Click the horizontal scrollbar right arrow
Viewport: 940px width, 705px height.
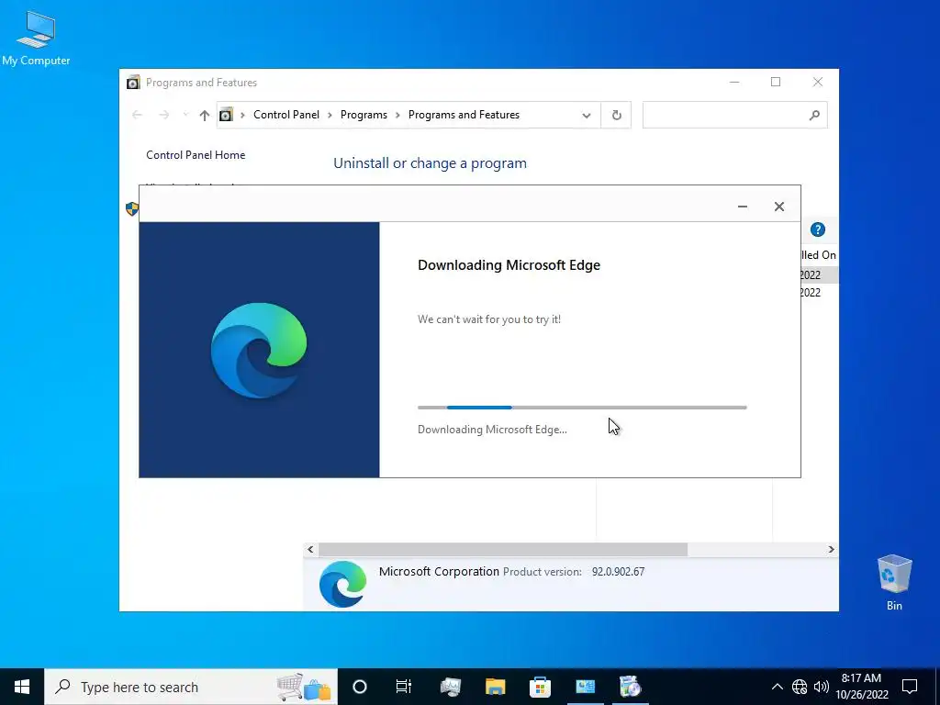point(831,549)
